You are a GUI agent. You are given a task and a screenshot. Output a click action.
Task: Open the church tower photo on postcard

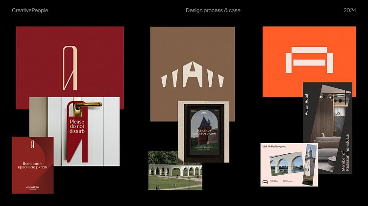pos(310,165)
